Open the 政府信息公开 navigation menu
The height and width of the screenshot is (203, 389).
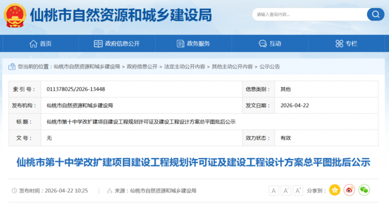click(x=116, y=43)
